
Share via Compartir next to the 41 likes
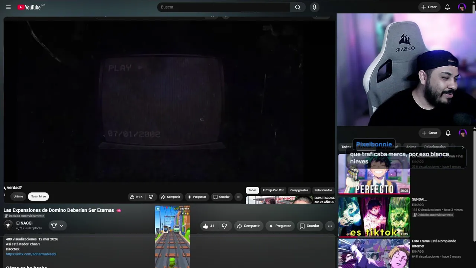coord(248,226)
